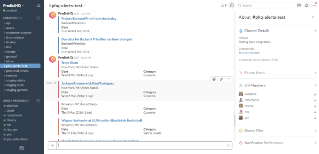Click PredictHQ bot avatar at 10:29 PM
The width and height of the screenshot is (319, 154).
52,59
